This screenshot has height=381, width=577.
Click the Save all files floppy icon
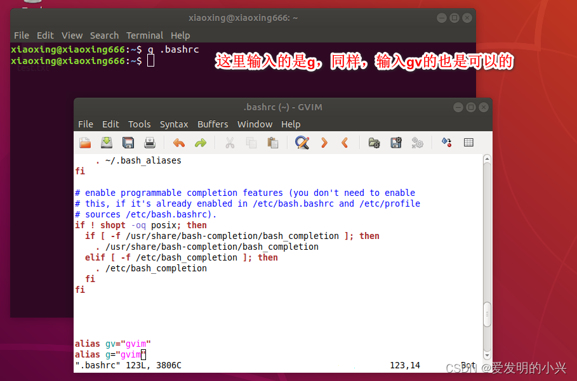[128, 143]
